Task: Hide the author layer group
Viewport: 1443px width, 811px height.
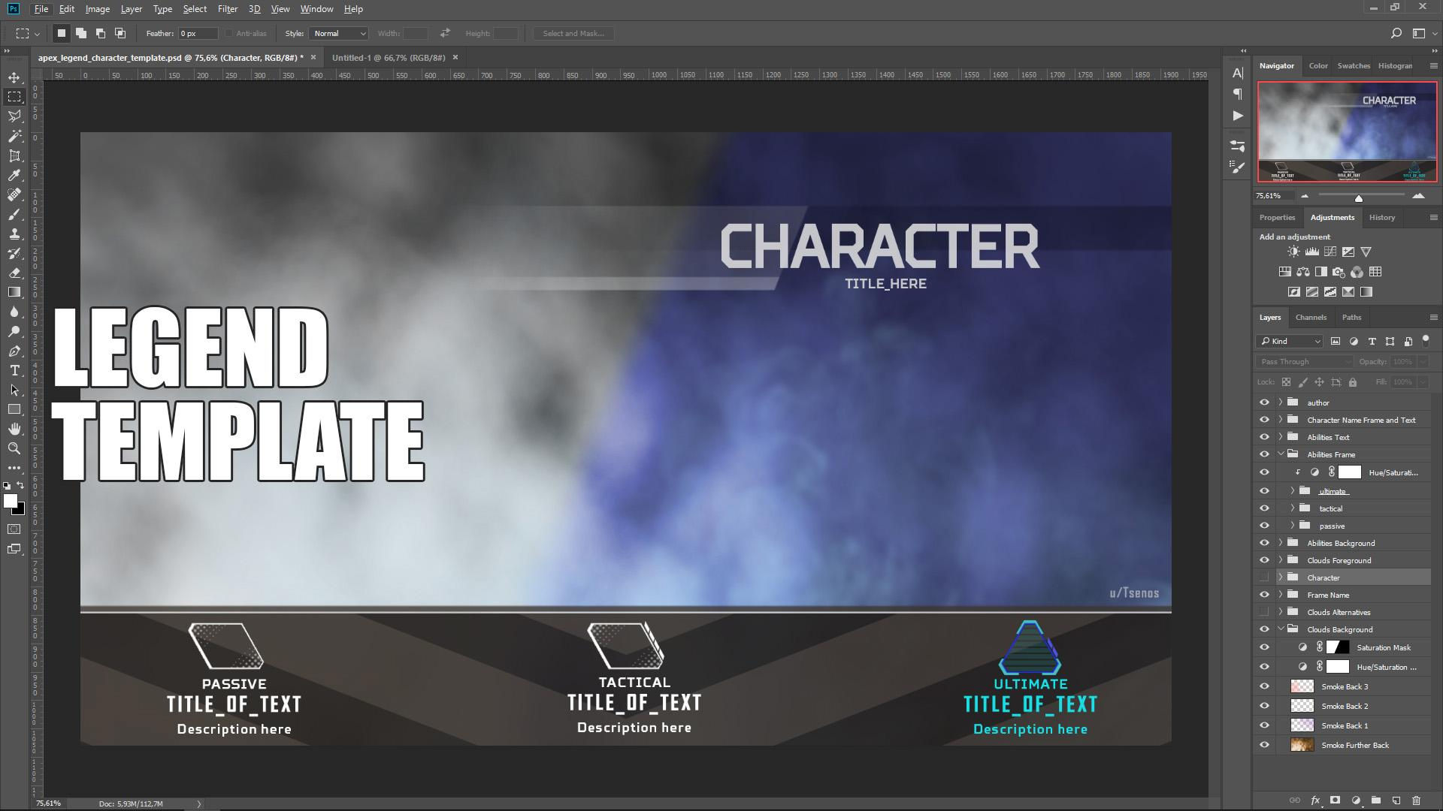Action: click(x=1264, y=402)
